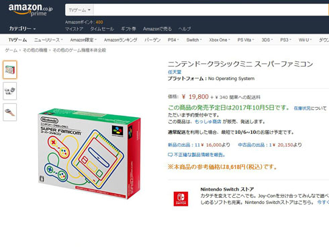Click the main Super Famicom box image
This screenshot has height=247, width=329.
coord(89,153)
